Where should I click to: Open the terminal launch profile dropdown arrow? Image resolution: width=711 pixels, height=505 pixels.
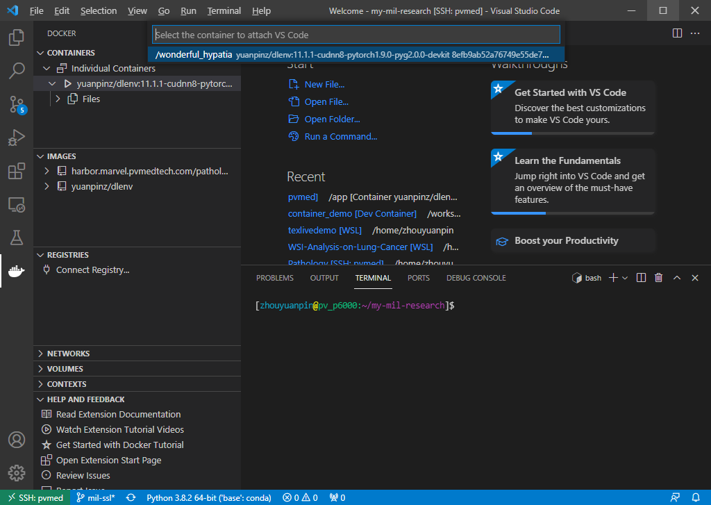[x=625, y=278]
